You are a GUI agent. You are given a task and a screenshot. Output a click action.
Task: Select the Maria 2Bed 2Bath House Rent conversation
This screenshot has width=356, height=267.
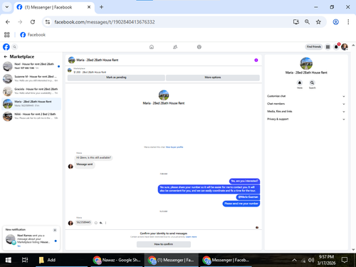(31, 104)
